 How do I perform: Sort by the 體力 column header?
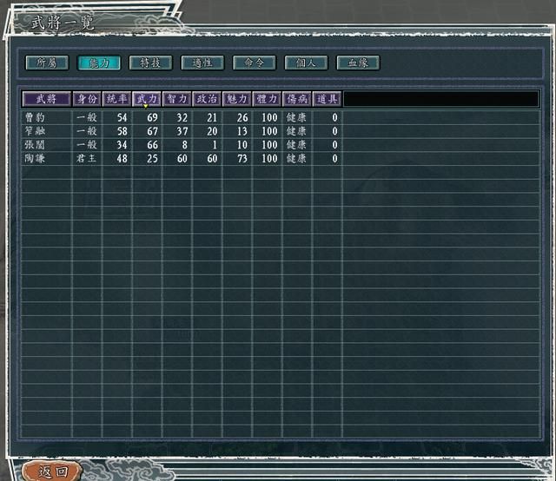[267, 99]
